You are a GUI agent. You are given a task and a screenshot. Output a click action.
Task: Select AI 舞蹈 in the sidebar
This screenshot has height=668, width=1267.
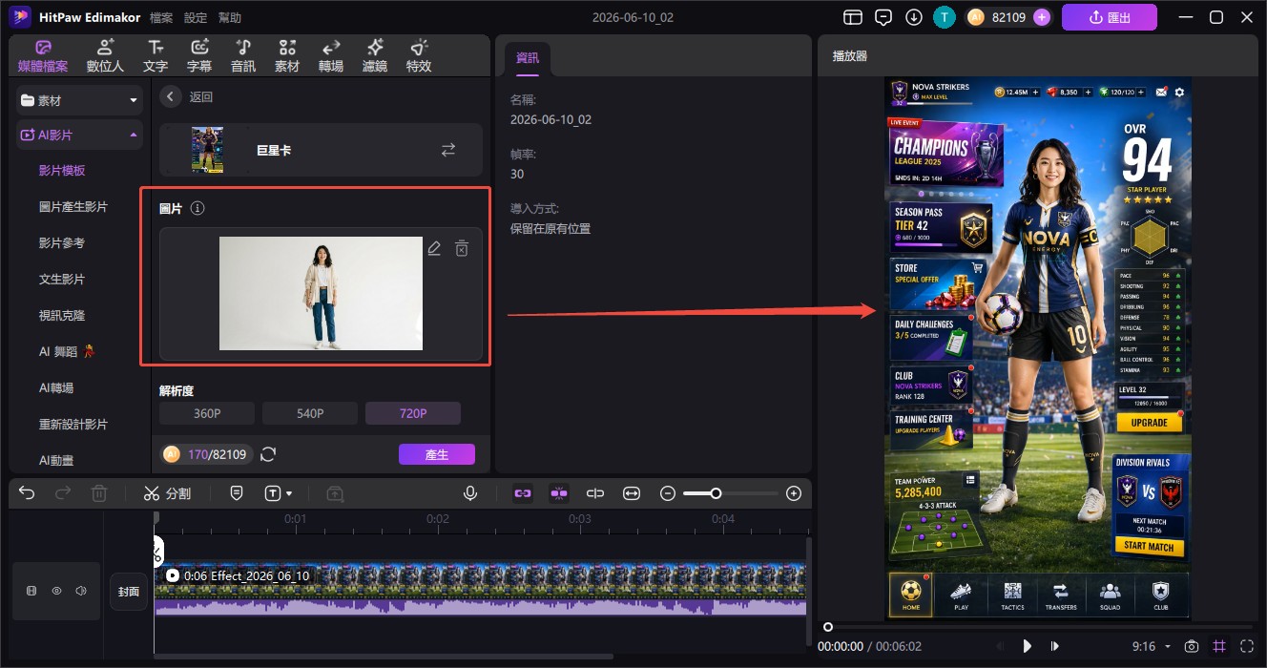click(67, 351)
